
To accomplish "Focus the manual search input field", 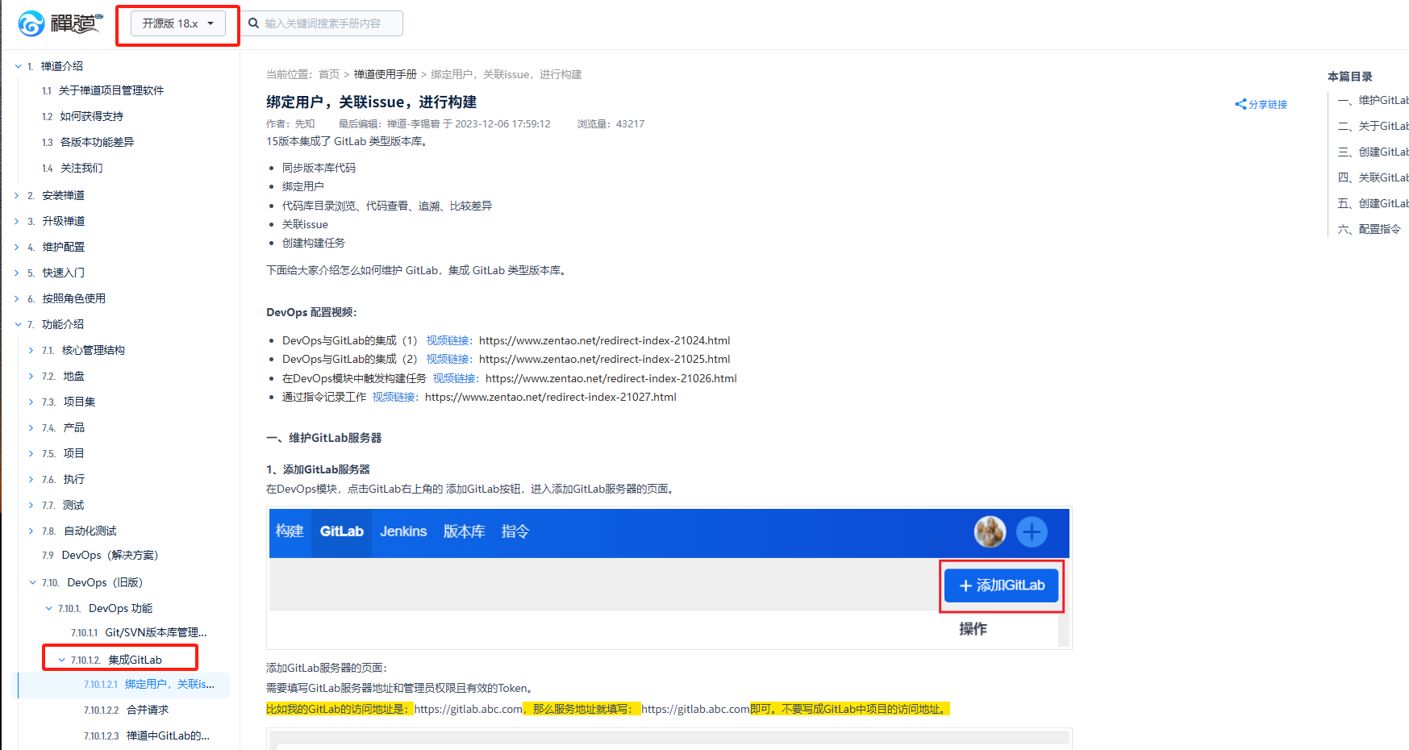I will pos(323,23).
